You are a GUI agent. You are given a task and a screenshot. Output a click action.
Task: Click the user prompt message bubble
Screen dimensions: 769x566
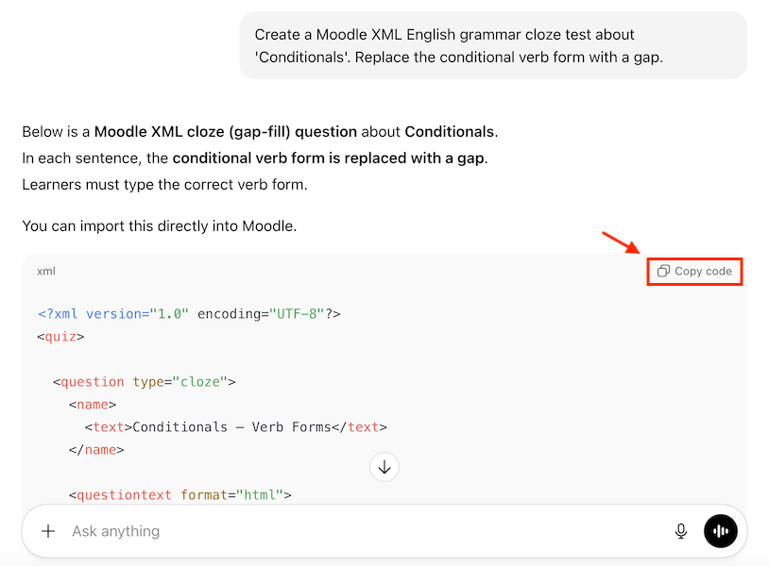(x=492, y=45)
